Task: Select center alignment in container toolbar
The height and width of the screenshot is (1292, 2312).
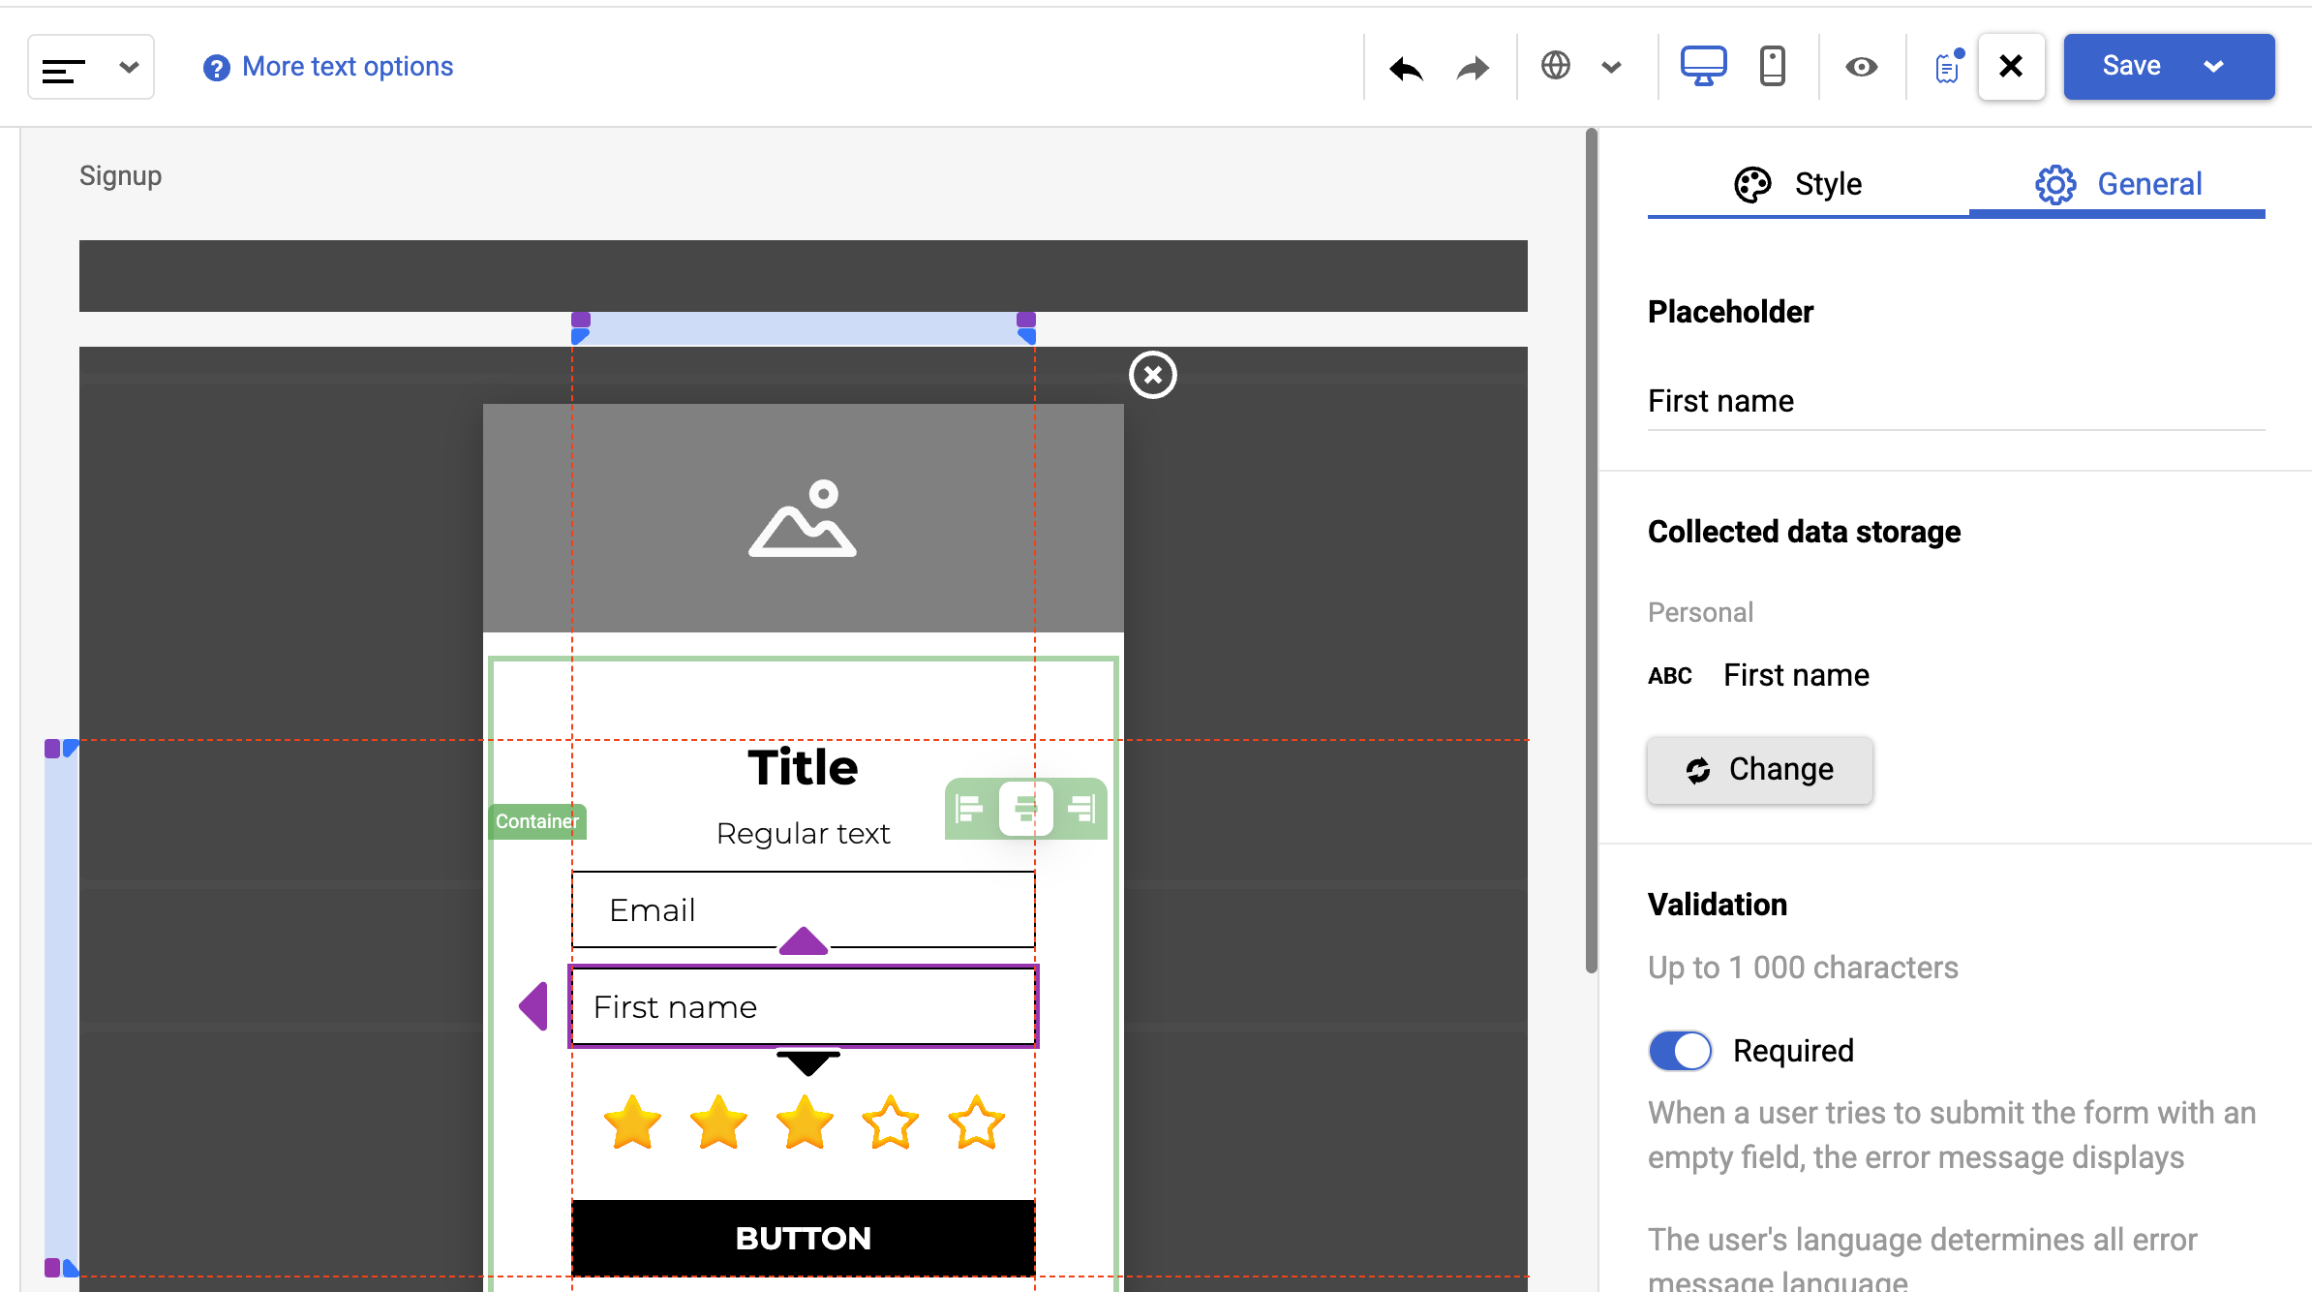Action: click(x=1025, y=808)
